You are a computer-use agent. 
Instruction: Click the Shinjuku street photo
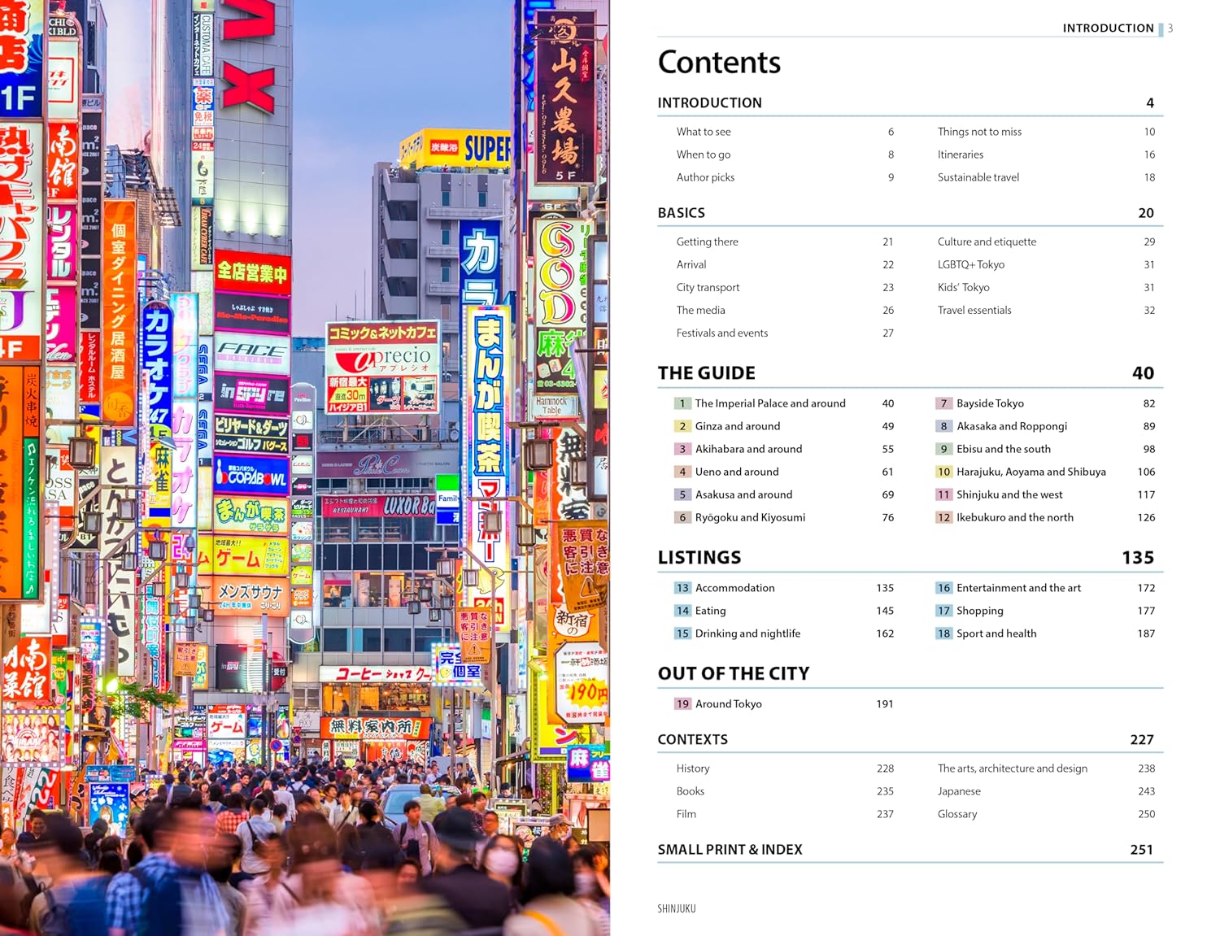[305, 468]
